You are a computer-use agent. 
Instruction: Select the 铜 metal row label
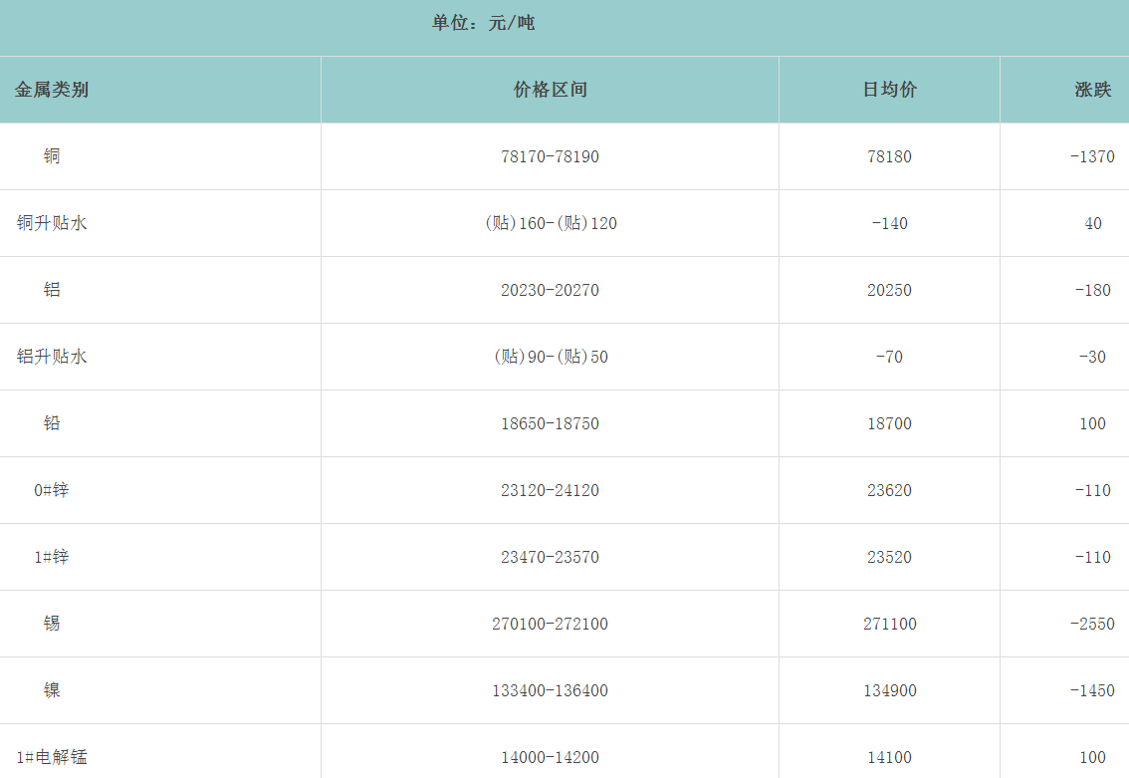coord(52,156)
